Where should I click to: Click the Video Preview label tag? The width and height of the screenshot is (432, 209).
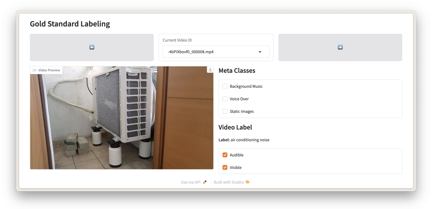pos(47,70)
